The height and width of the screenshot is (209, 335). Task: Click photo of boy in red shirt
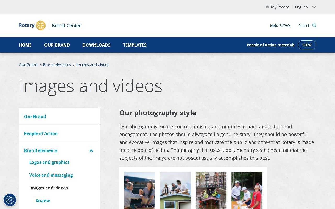click(x=247, y=190)
